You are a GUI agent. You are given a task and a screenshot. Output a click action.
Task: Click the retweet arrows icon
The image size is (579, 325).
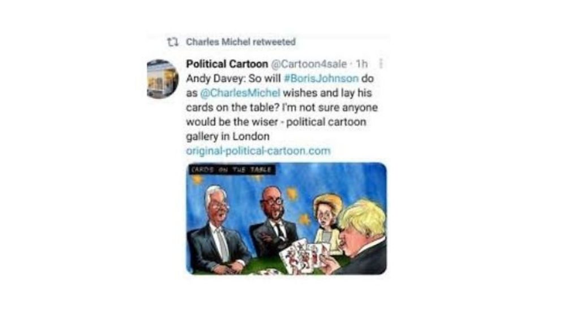click(172, 42)
